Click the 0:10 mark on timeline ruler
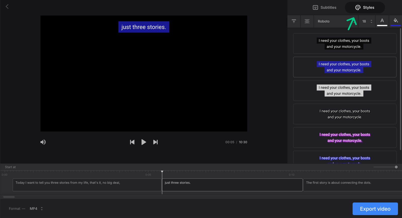This screenshot has width=402, height=218. click(291, 175)
